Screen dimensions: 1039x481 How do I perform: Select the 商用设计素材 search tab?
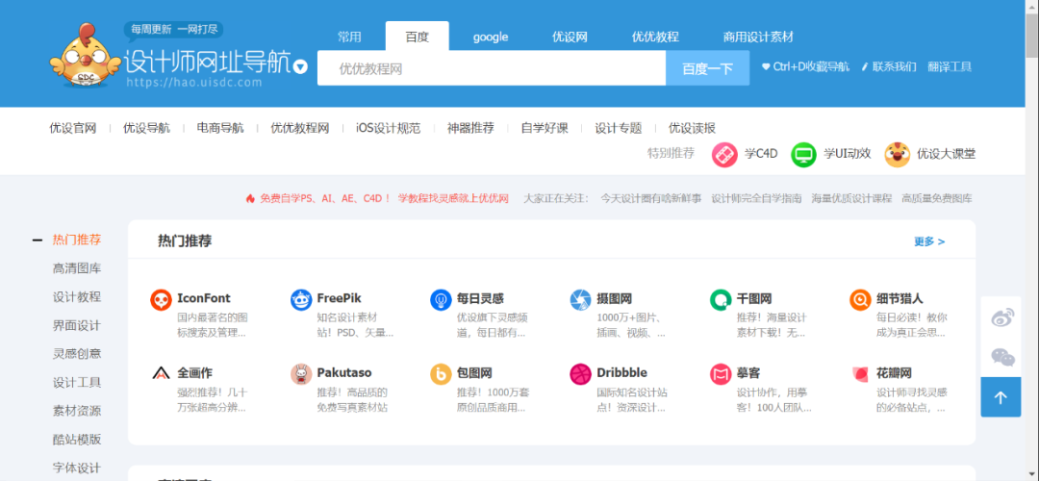tap(758, 38)
